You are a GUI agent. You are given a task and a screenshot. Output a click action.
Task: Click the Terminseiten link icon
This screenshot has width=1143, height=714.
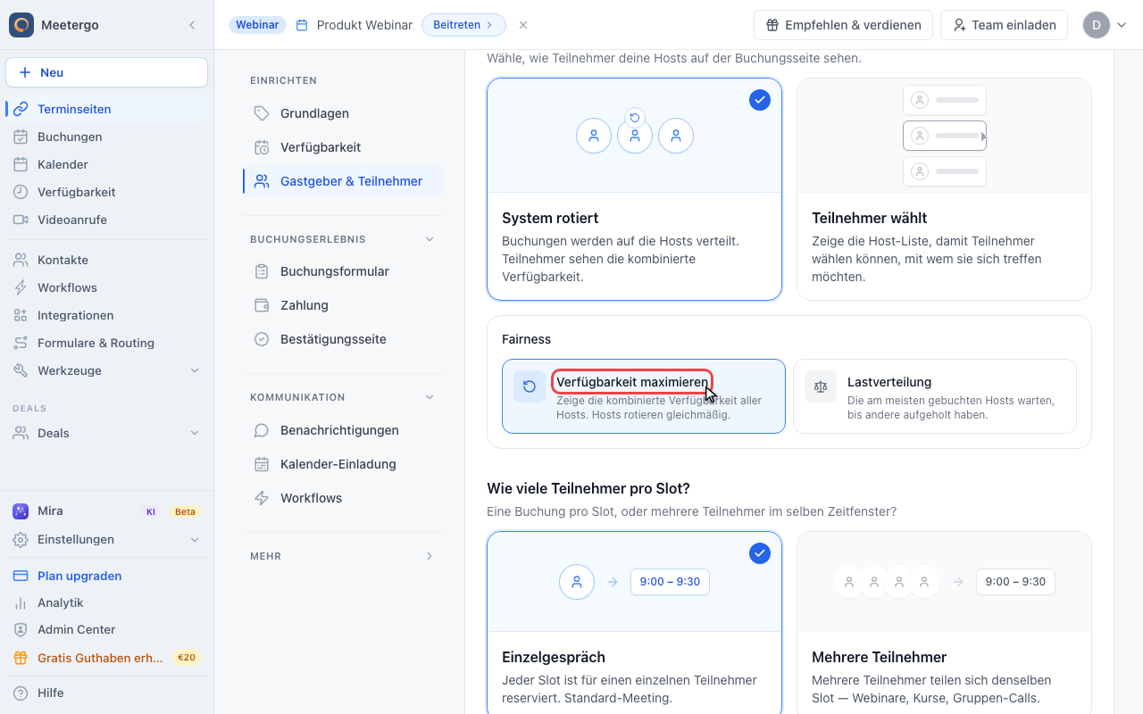21,109
